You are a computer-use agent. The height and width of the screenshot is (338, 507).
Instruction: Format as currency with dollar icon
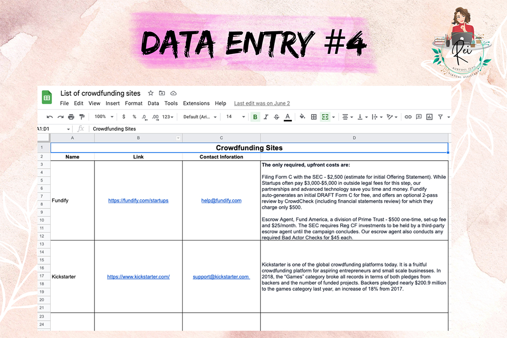(124, 117)
